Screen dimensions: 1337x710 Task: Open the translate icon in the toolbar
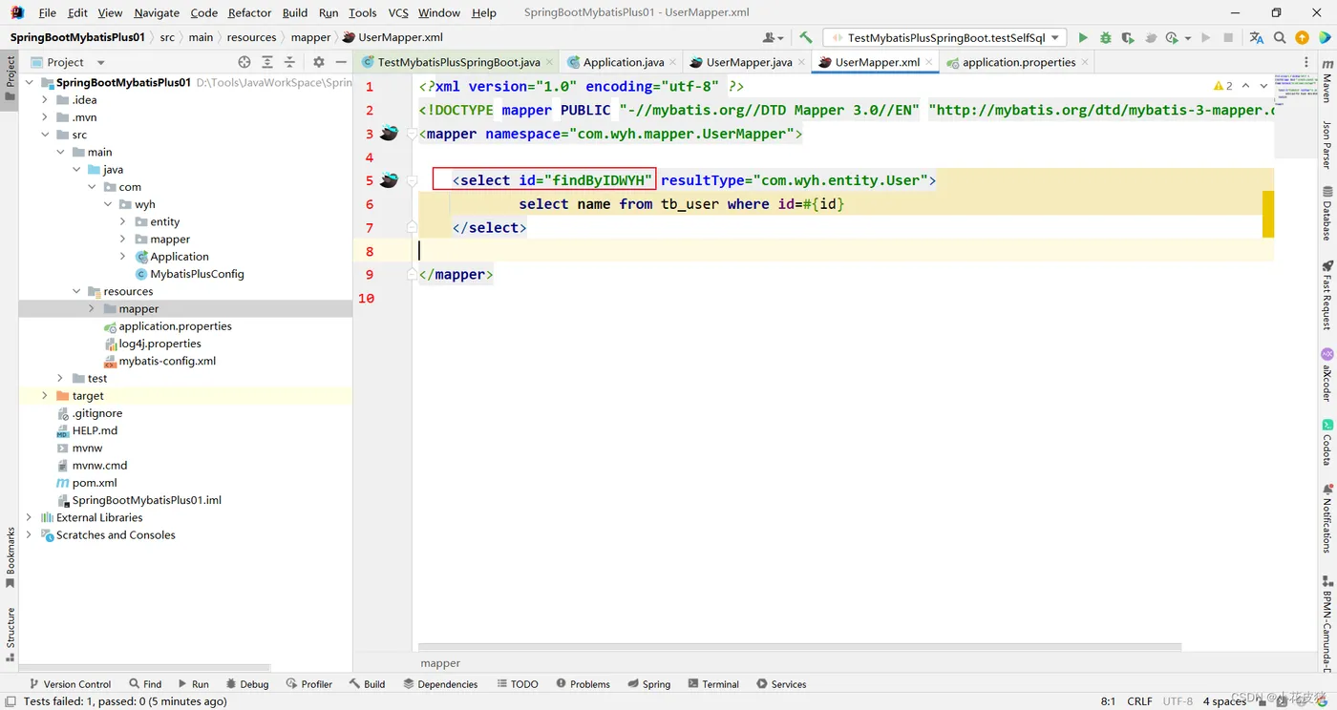1257,38
